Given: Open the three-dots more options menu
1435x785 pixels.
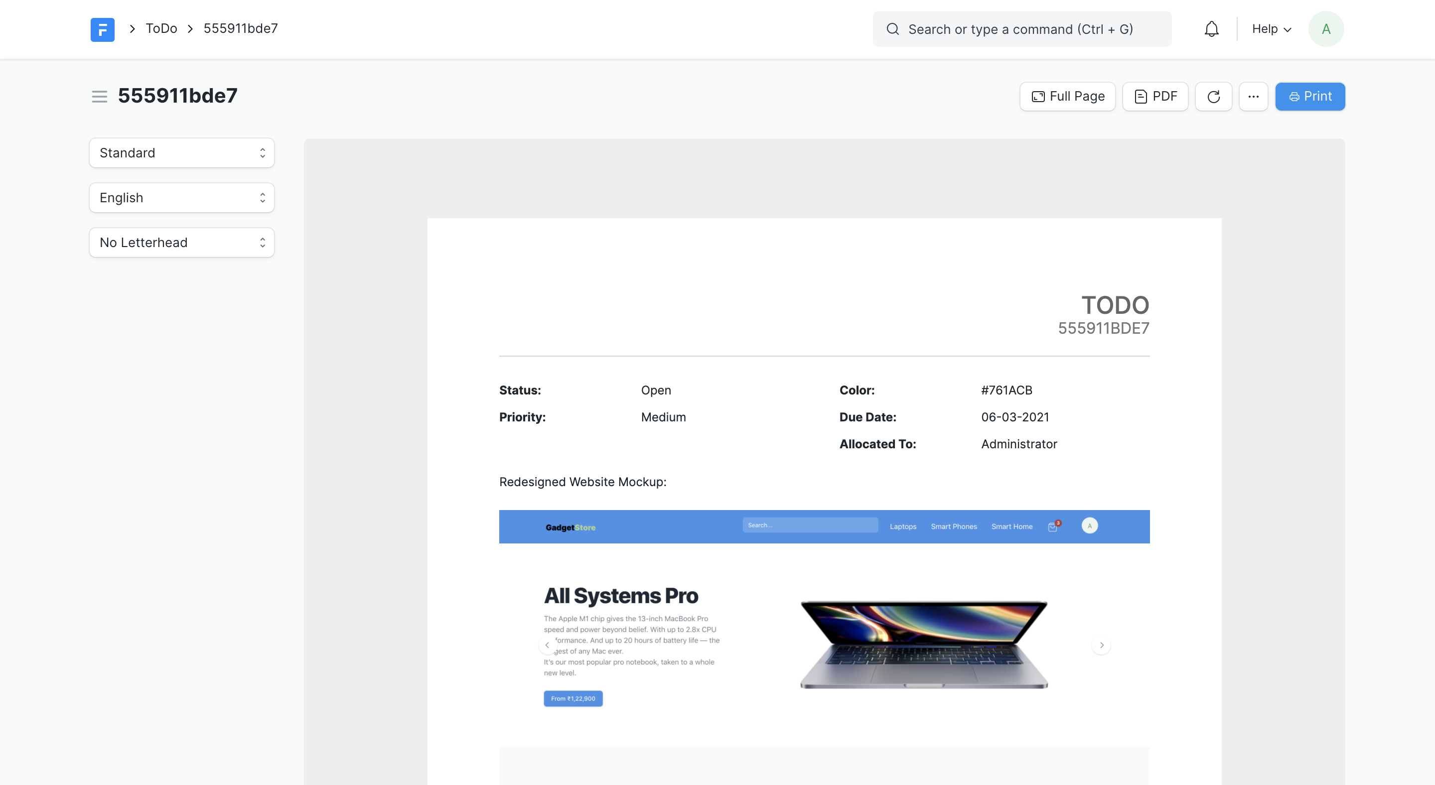Looking at the screenshot, I should pos(1253,97).
